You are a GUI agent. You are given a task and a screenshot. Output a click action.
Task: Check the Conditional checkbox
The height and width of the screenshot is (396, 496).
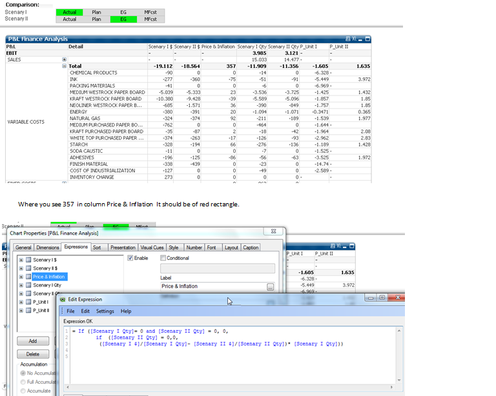tap(163, 258)
